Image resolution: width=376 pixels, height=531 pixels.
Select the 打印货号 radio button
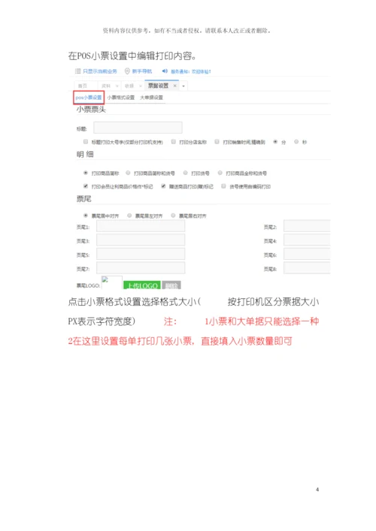pyautogui.click(x=186, y=173)
